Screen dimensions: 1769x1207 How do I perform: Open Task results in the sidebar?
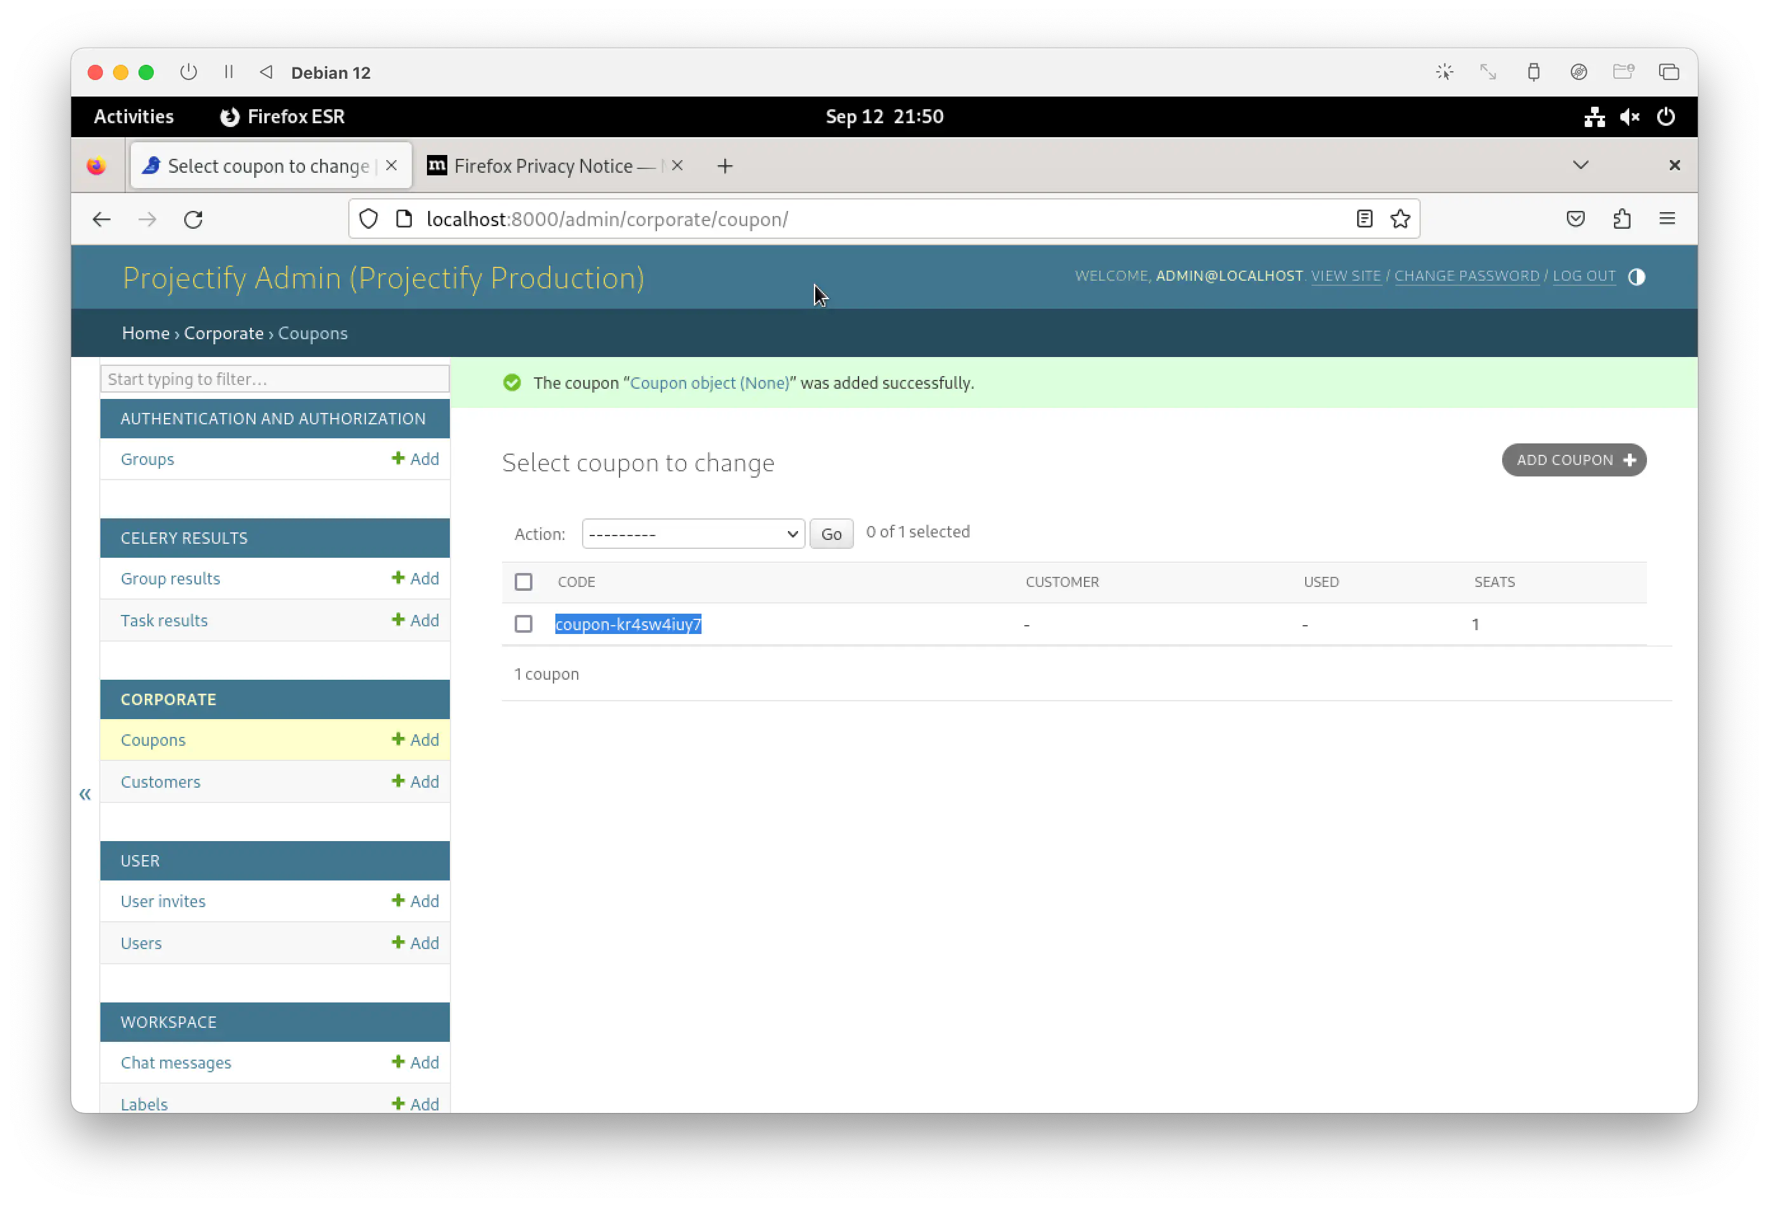[x=164, y=620]
